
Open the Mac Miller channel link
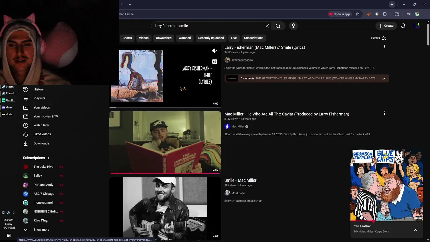point(238,127)
